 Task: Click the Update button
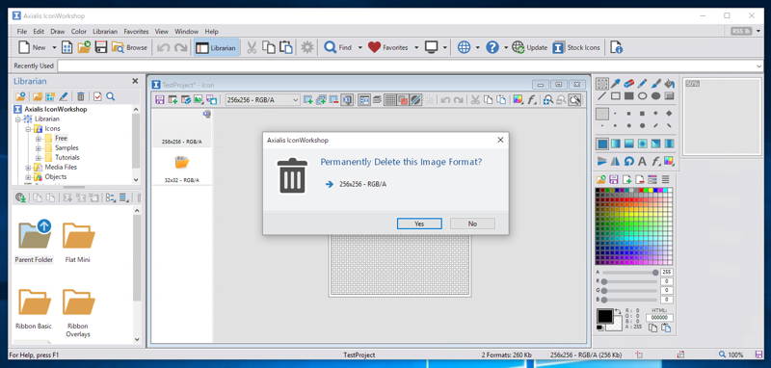(x=530, y=47)
